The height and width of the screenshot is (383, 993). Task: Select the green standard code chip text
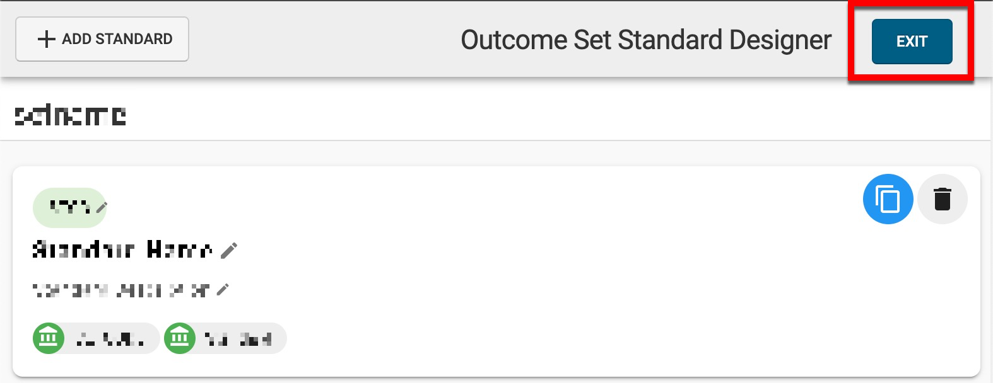click(69, 207)
